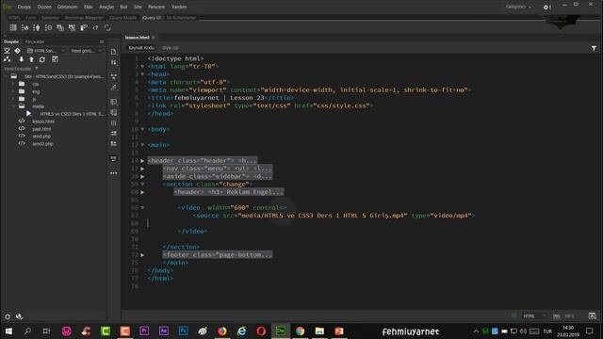Expand the css folder
The height and width of the screenshot is (339, 603).
click(13, 84)
